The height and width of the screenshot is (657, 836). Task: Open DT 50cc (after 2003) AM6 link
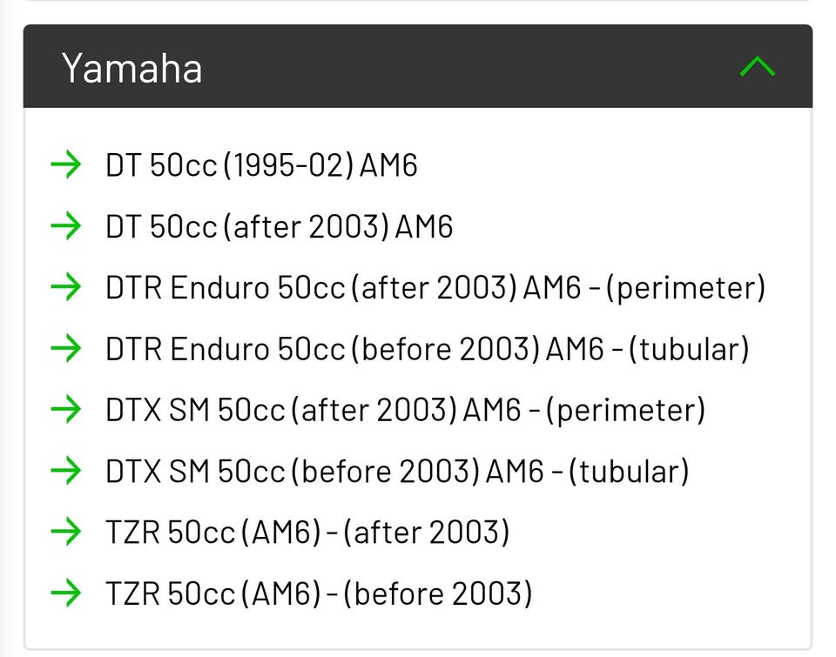point(279,226)
